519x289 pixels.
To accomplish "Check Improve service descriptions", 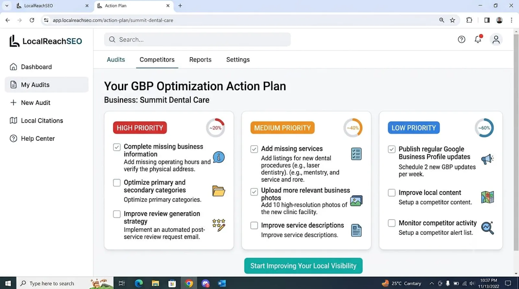I will click(254, 226).
